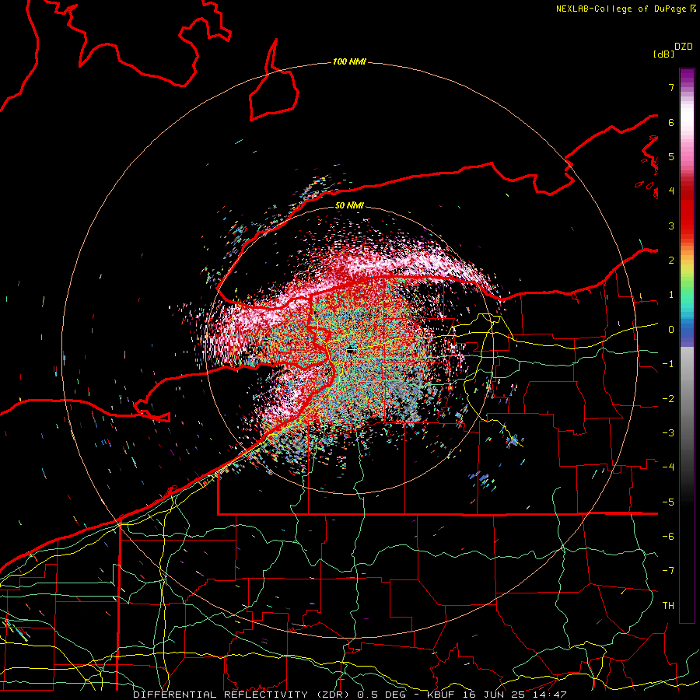Click the "100 NMI" range ring label
This screenshot has height=700, width=700.
tap(349, 61)
